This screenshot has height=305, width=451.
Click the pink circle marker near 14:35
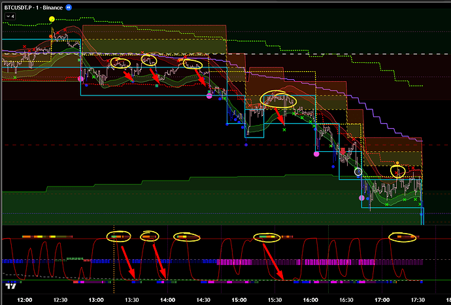pyautogui.click(x=209, y=96)
